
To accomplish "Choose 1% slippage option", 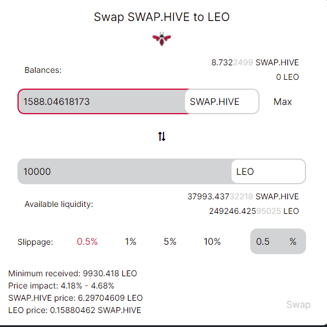I will (130, 241).
